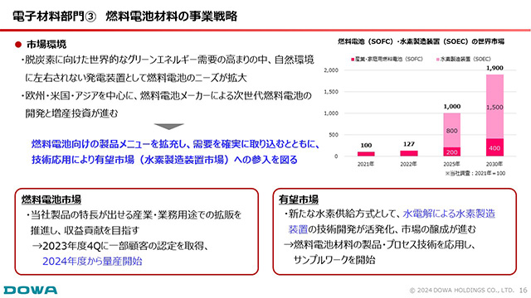
Task: Click the 200 SOFC segment in 2025年 bar
Action: [451, 152]
